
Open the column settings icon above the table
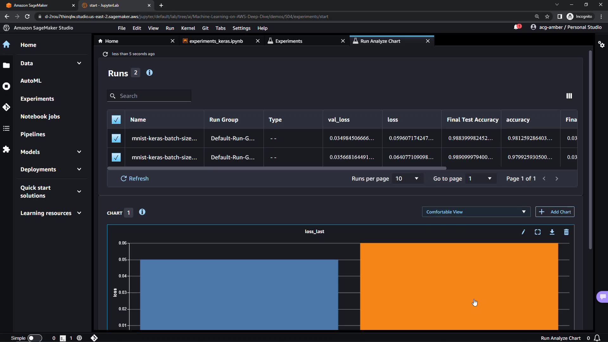pos(569,96)
